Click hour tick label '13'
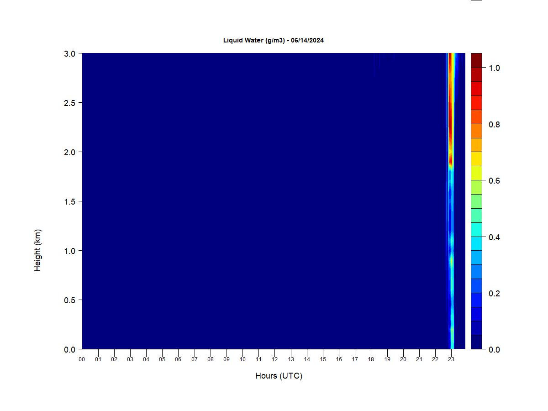Viewport: 548px width, 411px height. (290, 359)
